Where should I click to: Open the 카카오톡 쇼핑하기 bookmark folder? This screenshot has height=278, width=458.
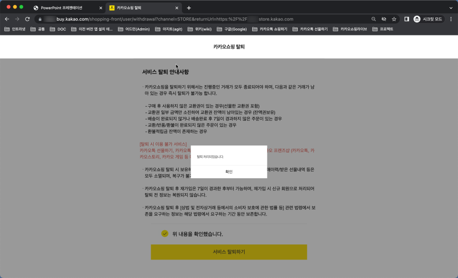[x=270, y=29]
